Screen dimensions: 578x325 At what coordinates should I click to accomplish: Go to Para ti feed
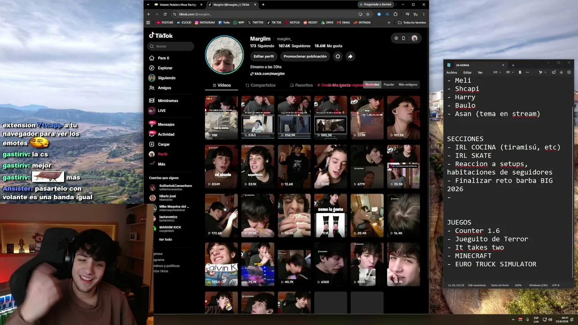[163, 58]
